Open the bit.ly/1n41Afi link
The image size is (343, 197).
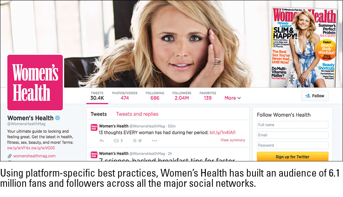223,132
